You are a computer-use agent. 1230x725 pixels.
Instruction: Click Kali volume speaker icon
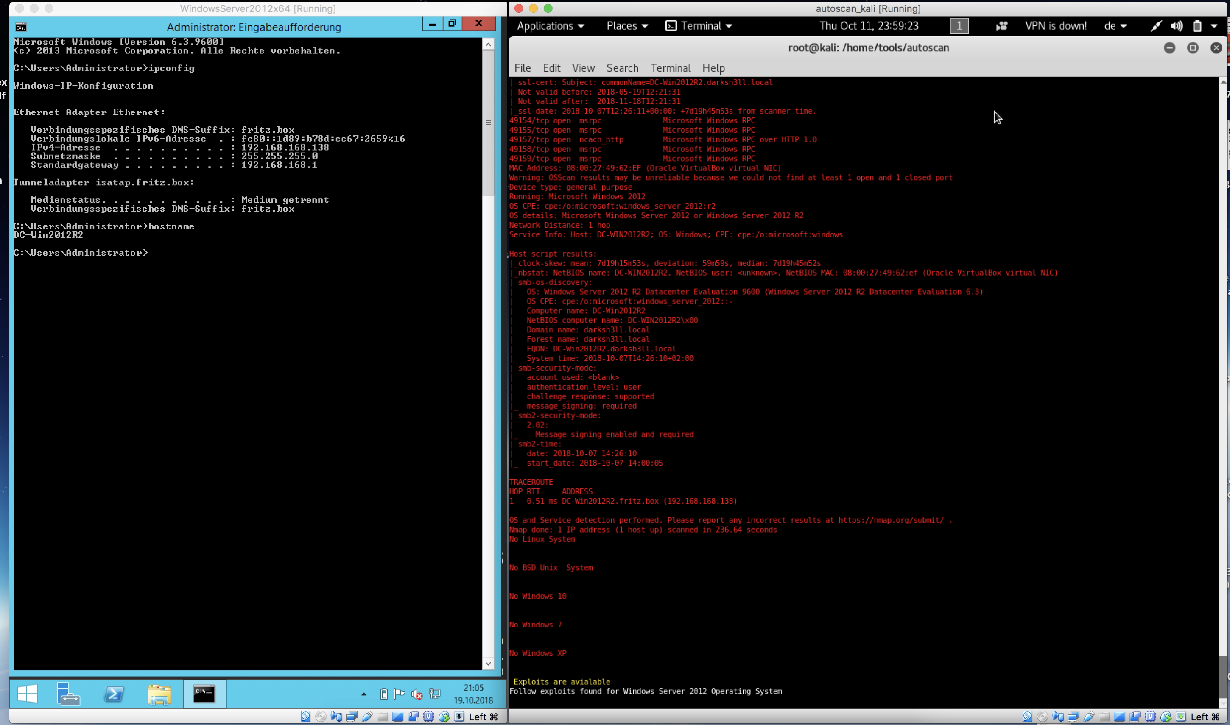(1177, 26)
